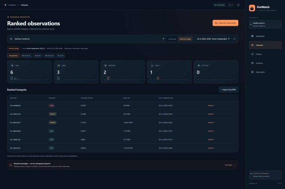The image size is (285, 189).
Task: Switch to Live results mode
Action: tap(172, 39)
